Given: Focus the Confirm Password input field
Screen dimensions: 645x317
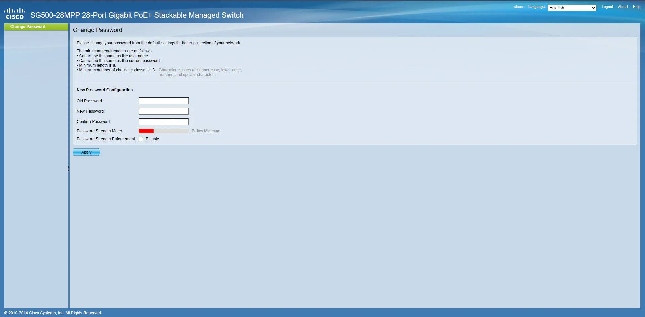Looking at the screenshot, I should point(164,121).
